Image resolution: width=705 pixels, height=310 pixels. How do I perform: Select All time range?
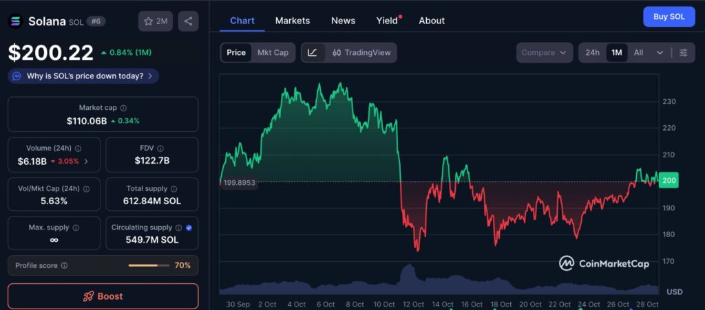(x=638, y=52)
